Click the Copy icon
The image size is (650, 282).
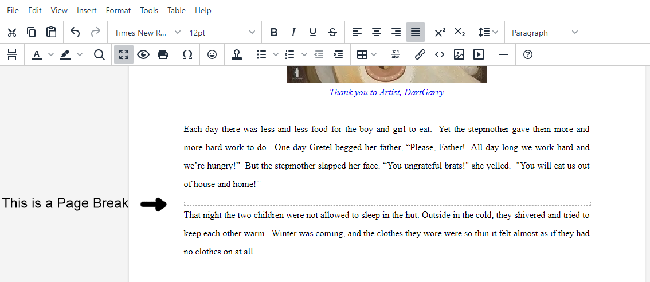(x=32, y=32)
